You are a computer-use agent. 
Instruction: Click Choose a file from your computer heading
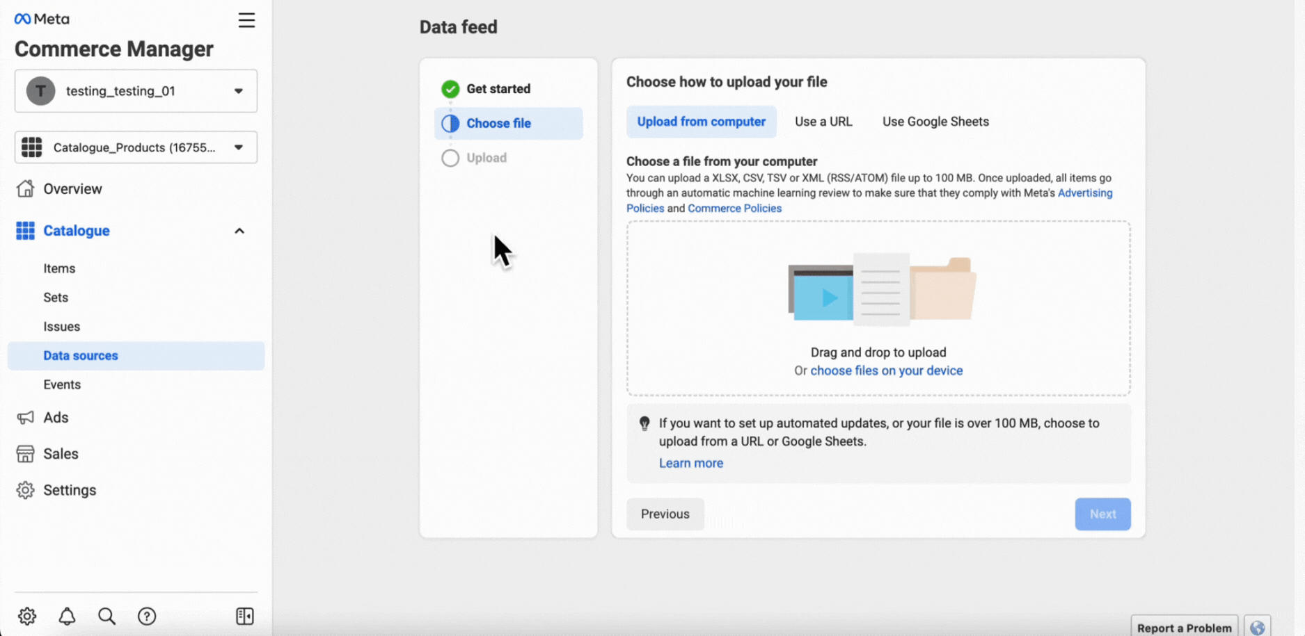[x=722, y=161]
